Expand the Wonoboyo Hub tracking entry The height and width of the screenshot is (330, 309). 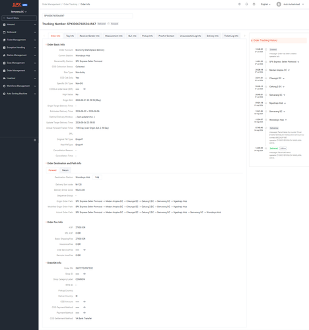(286, 120)
